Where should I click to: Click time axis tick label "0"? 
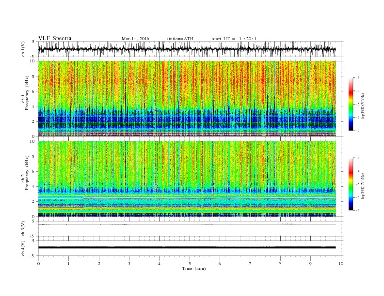pos(38,264)
